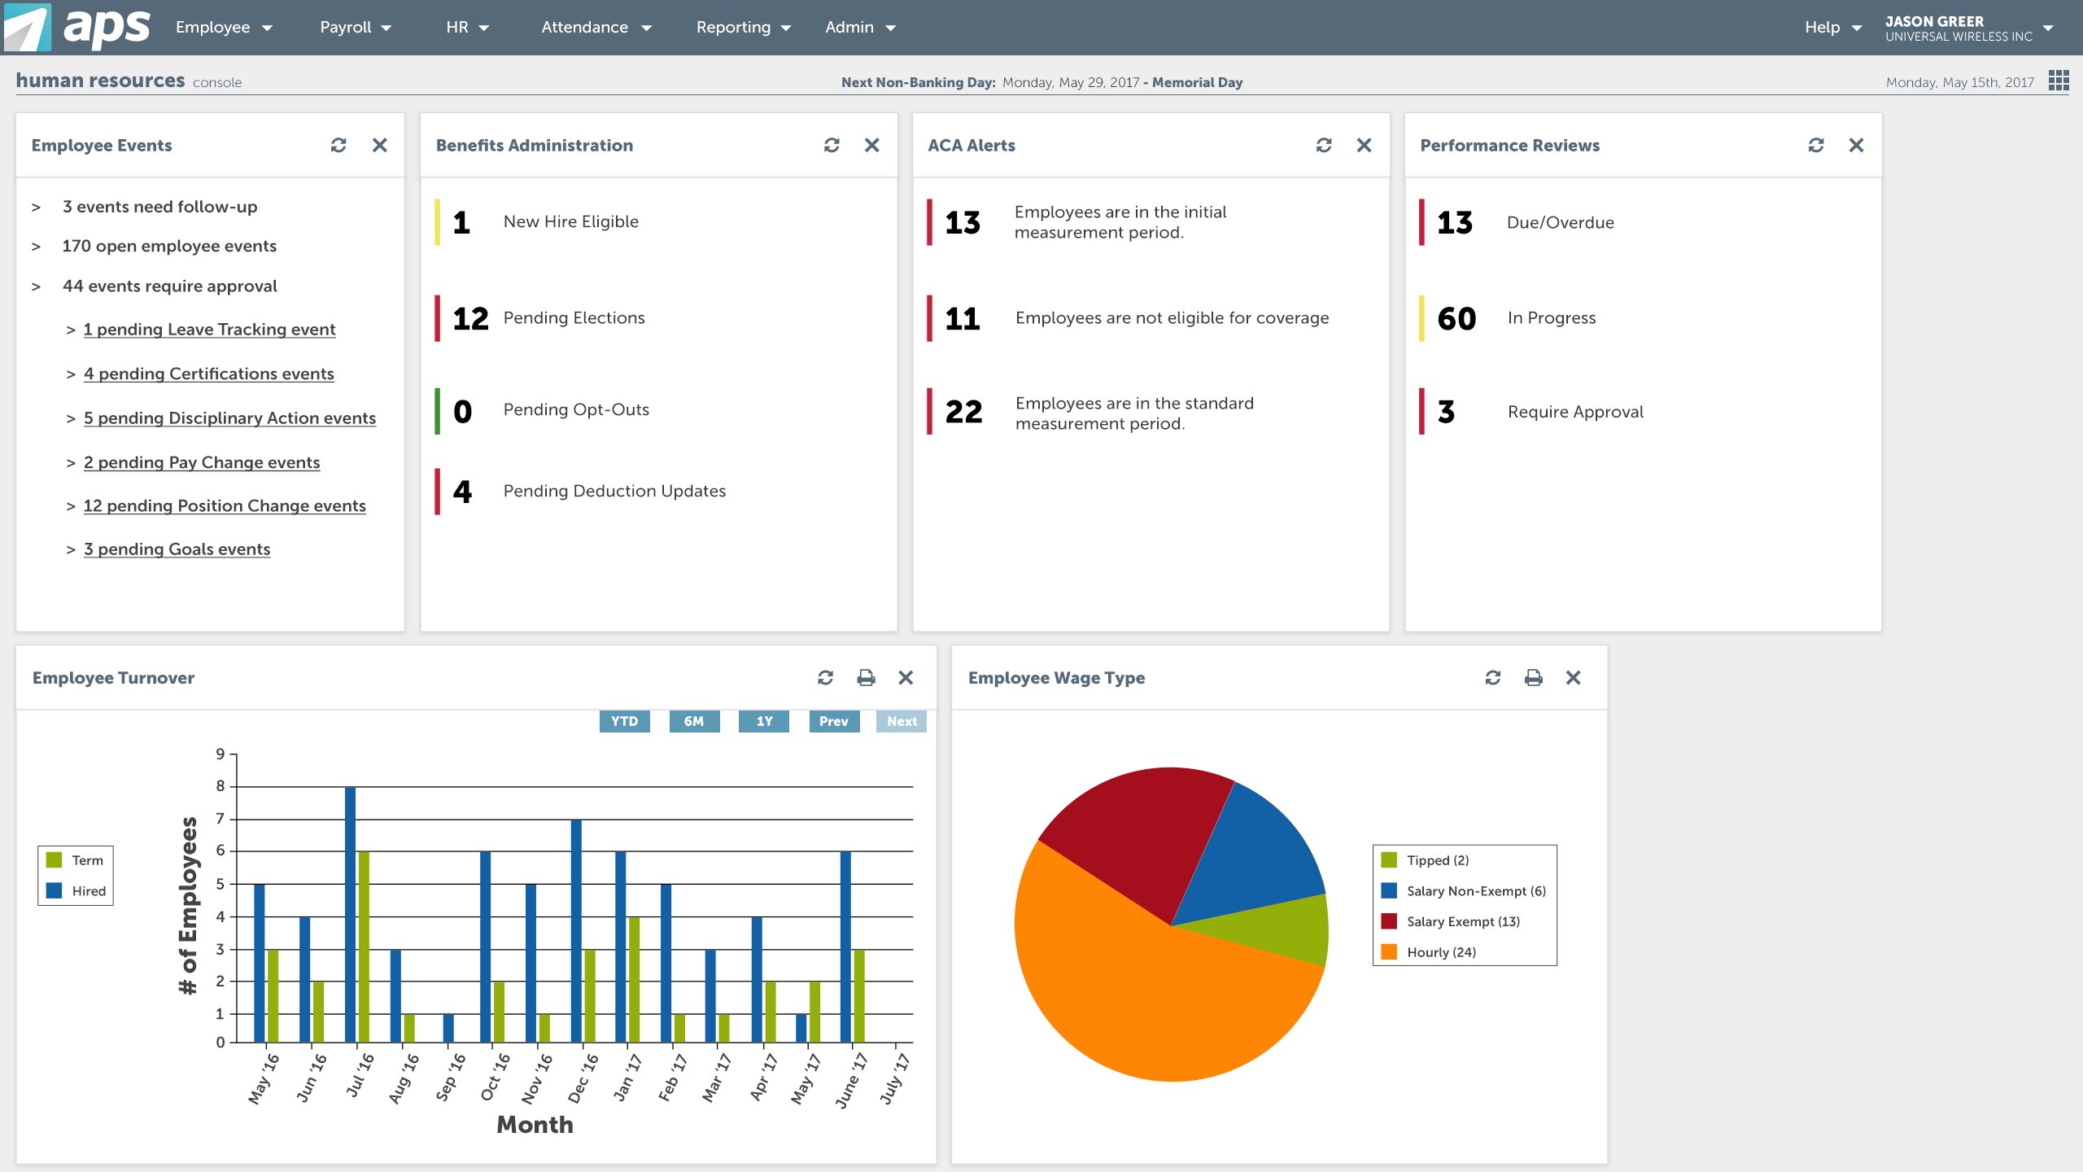Refresh the Benefits Administration widget
2083x1172 pixels.
pyautogui.click(x=831, y=145)
